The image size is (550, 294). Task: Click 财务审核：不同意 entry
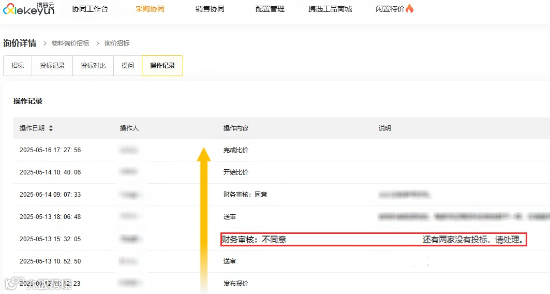click(x=255, y=239)
